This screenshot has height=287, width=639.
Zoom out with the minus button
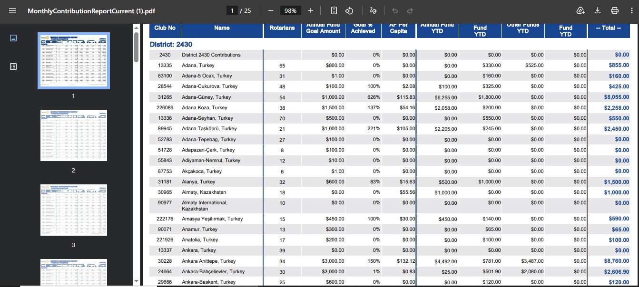pos(271,10)
